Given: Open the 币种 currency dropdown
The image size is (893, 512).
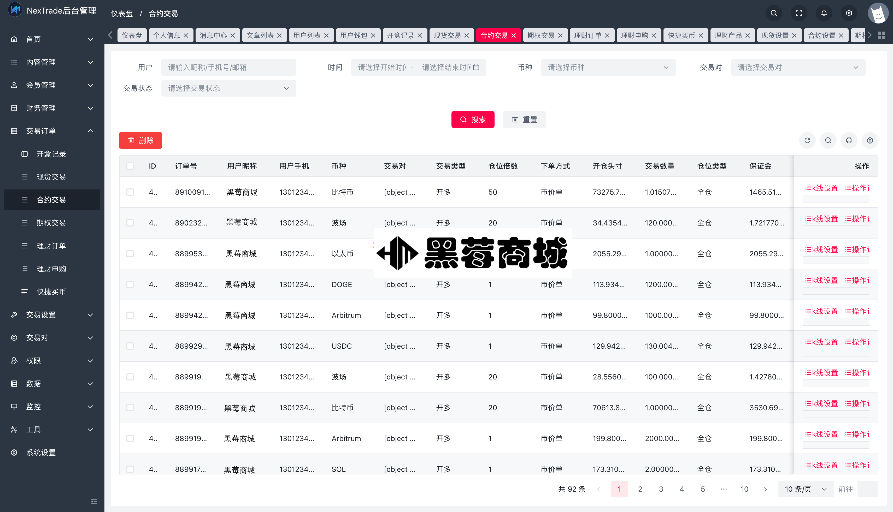Looking at the screenshot, I should [x=608, y=67].
